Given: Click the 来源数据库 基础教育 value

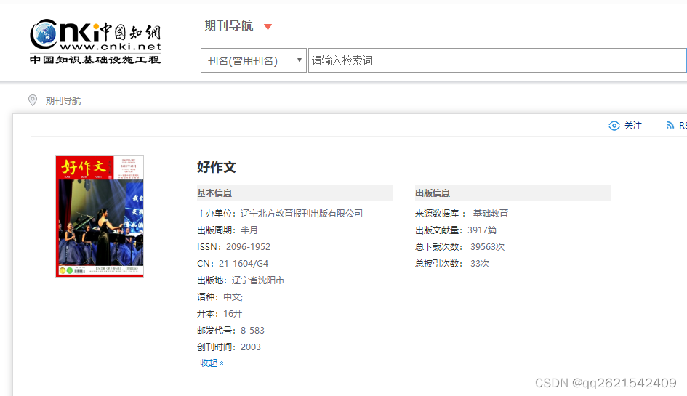Looking at the screenshot, I should tap(491, 214).
